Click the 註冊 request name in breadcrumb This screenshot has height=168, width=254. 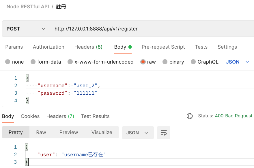pyautogui.click(x=61, y=7)
